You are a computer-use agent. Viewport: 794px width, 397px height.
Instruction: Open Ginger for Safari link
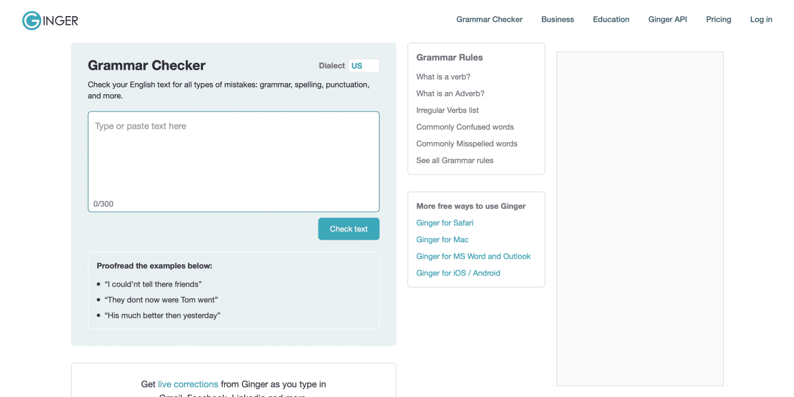coord(444,222)
